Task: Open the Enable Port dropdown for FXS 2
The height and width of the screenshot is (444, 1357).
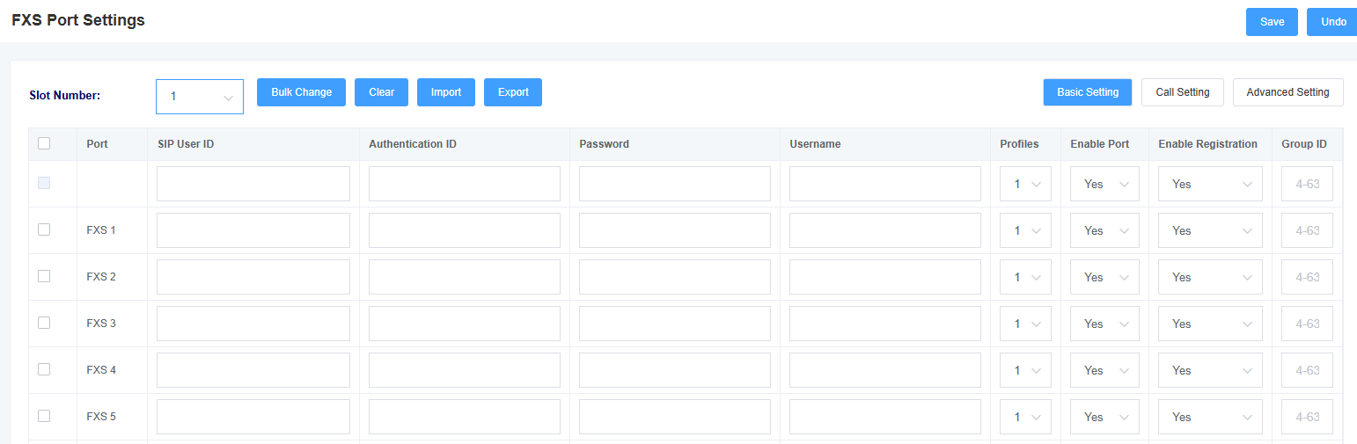Action: tap(1104, 277)
